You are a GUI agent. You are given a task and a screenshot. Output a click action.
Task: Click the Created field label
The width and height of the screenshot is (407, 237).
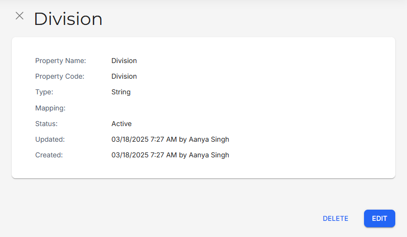point(49,155)
